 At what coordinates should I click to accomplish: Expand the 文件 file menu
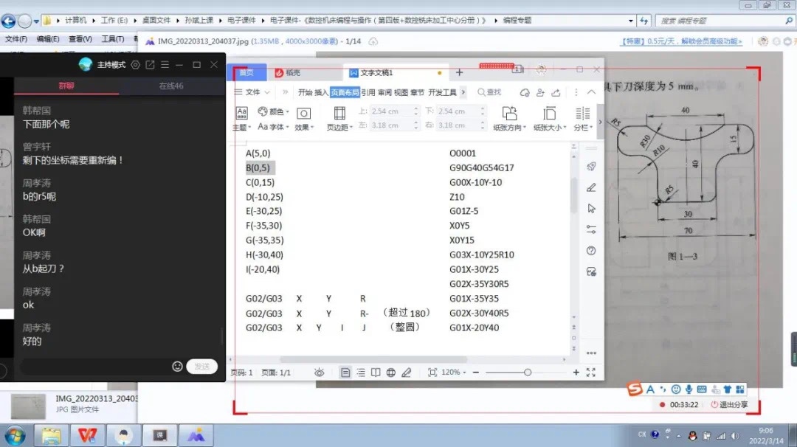tap(252, 92)
